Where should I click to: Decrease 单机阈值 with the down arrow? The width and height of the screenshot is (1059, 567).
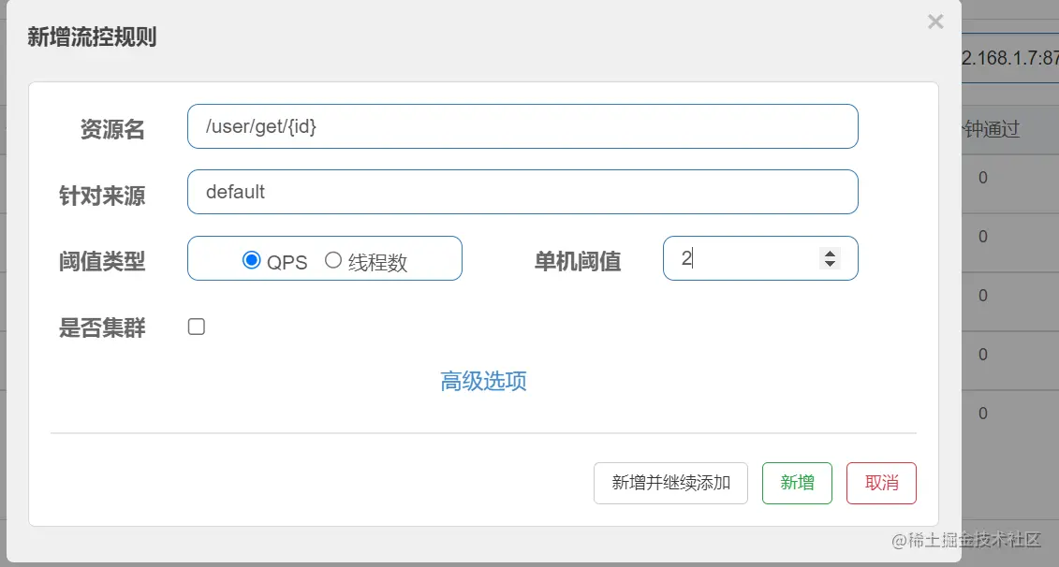(x=830, y=263)
